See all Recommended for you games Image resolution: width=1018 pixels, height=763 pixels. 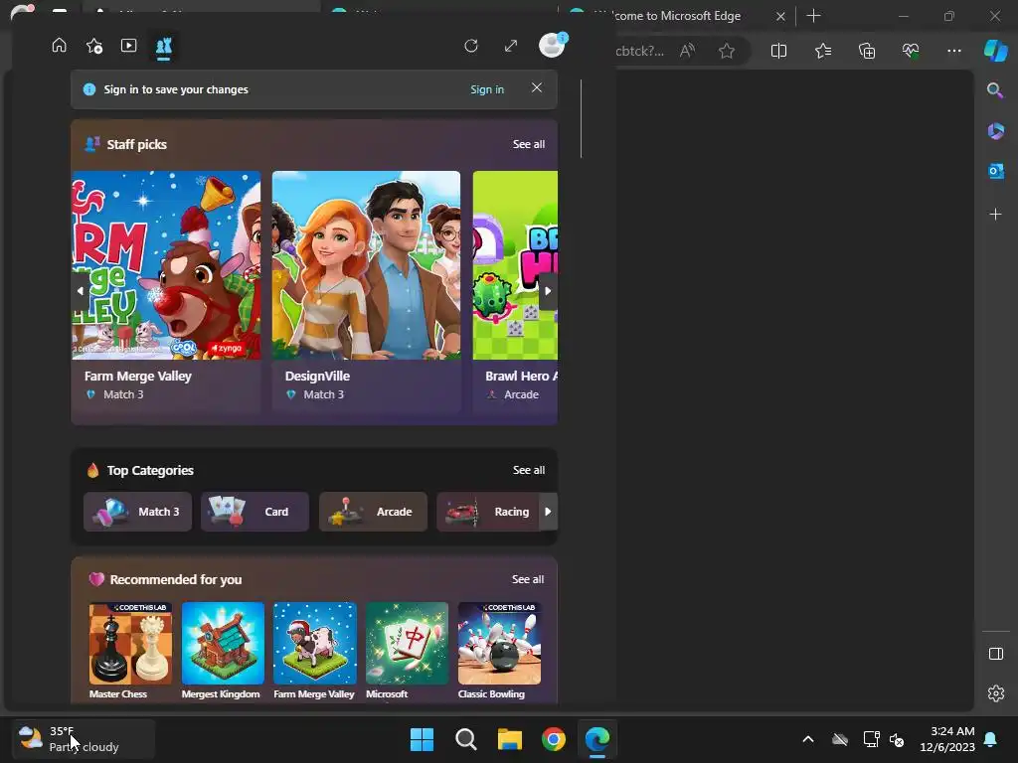pyautogui.click(x=528, y=579)
